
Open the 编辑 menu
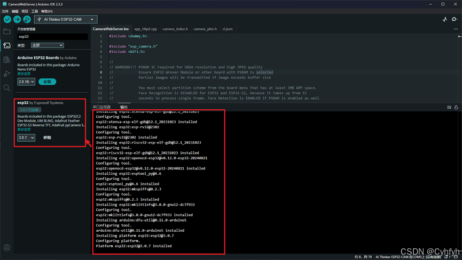[15, 11]
